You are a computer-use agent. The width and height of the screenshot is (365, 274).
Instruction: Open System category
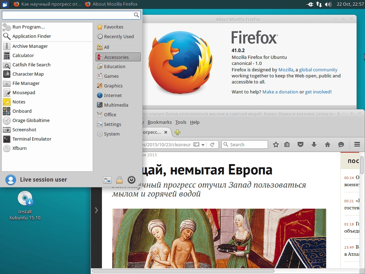(x=118, y=134)
